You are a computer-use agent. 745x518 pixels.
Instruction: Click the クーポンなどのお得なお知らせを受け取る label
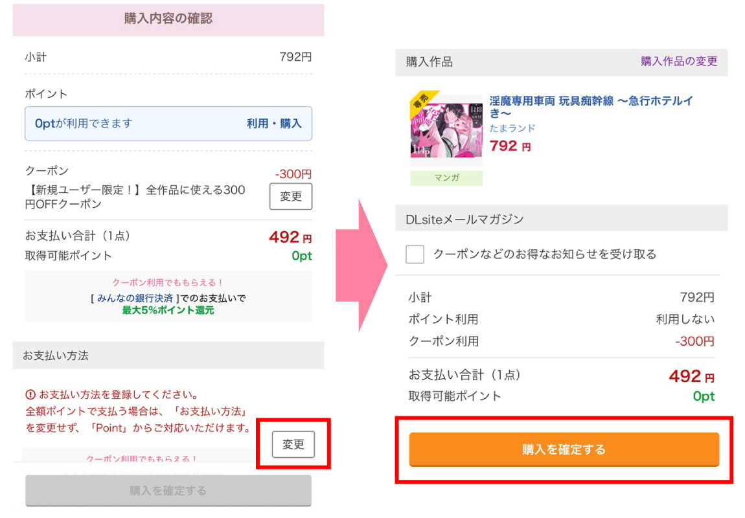(x=544, y=254)
